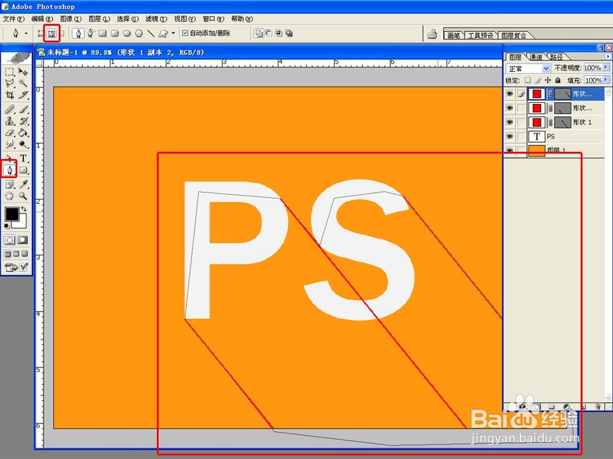Select the Slice tool
The image size is (613, 459).
point(23,95)
